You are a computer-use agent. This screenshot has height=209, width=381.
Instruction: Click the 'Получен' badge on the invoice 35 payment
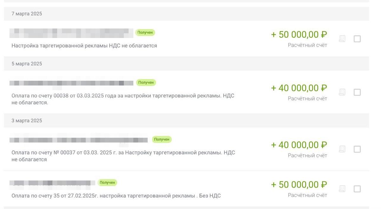pos(107,182)
